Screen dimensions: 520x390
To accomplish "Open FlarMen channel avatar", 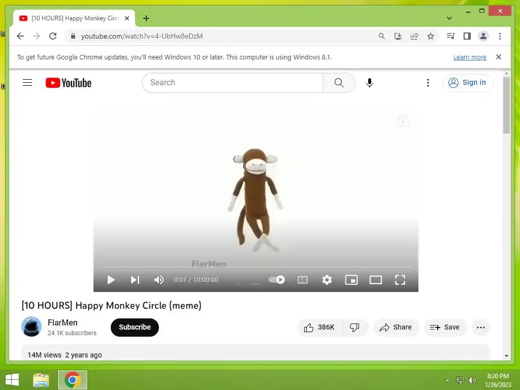I will click(x=31, y=327).
